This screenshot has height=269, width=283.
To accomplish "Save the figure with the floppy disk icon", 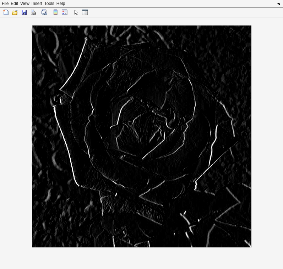I will pos(24,12).
